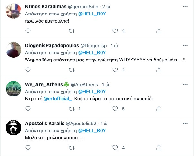
Task: Reply to Apostolis Karalis's tweet
Action: point(28,148)
